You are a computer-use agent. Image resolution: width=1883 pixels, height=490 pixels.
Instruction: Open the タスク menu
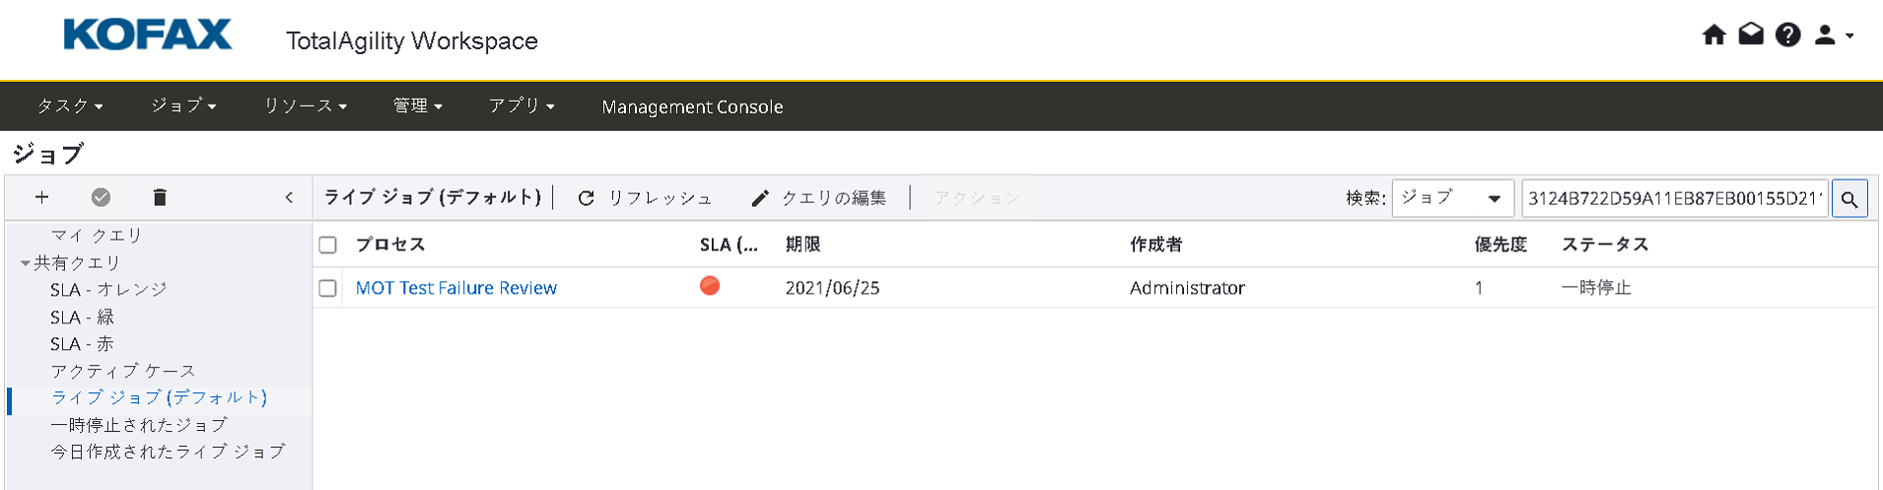70,106
